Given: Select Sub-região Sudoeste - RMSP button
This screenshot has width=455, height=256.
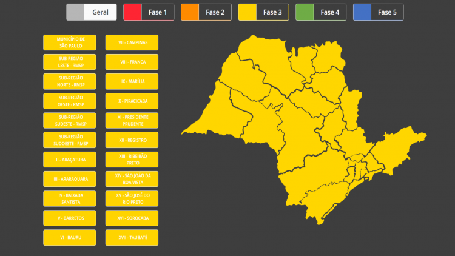Looking at the screenshot, I should point(70,140).
